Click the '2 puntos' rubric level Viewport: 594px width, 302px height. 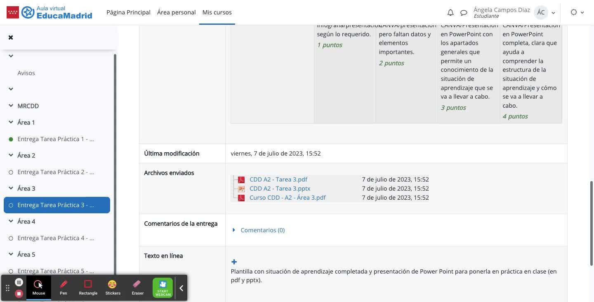[391, 63]
